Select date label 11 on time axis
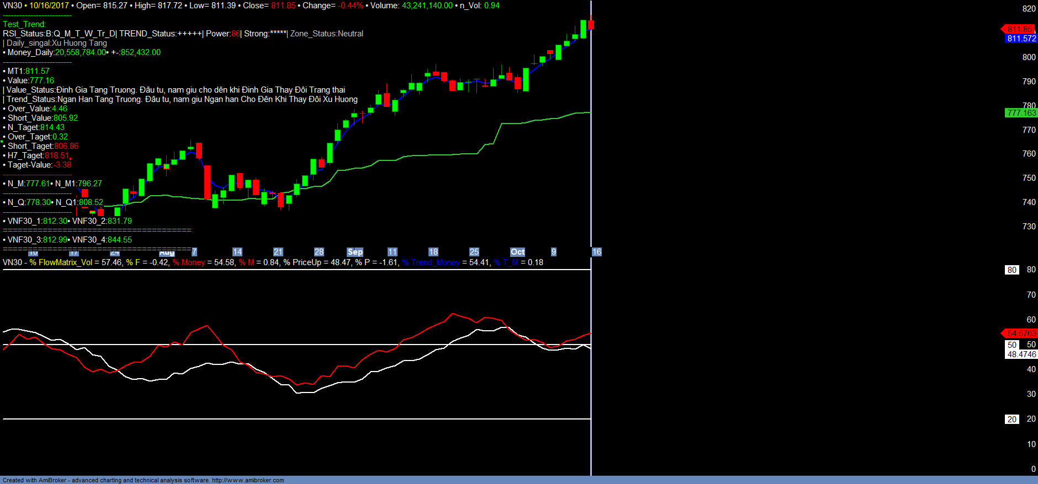The width and height of the screenshot is (1038, 484). pos(392,252)
